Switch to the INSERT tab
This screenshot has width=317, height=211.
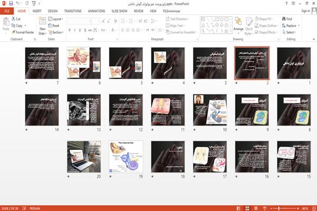tap(37, 11)
